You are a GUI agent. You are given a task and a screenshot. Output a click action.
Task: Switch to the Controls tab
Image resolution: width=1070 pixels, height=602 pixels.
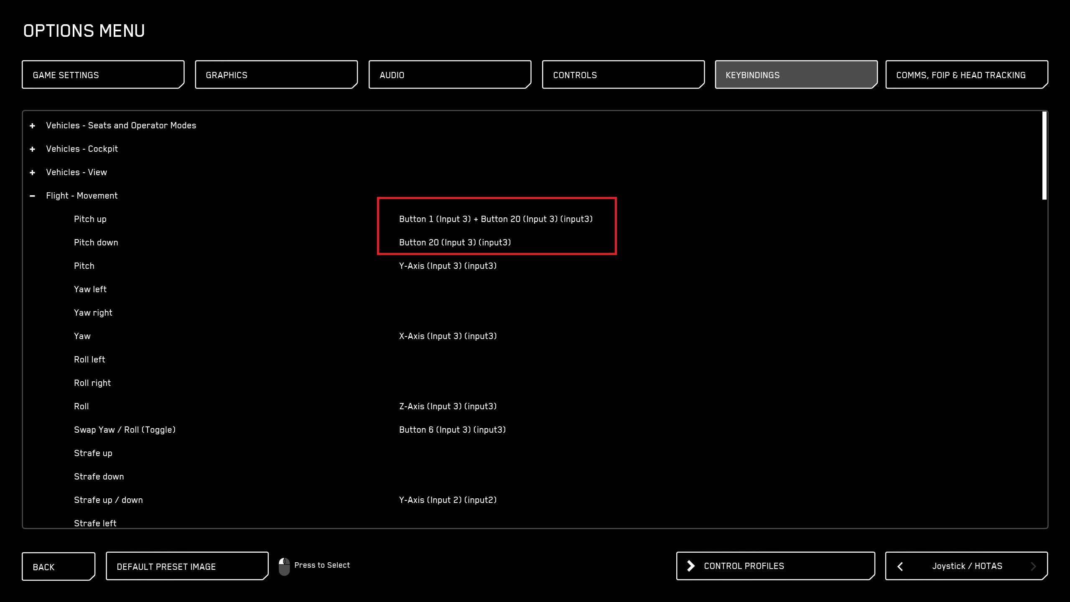[622, 75]
